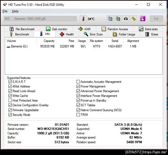Click the copy screenshot to clipboard icon
Screen dimensions: 168x155
(x=118, y=19)
